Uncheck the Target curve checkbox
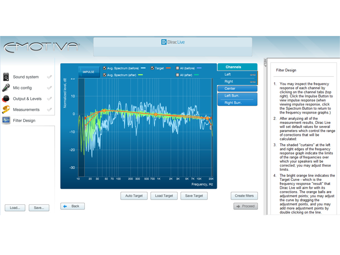 (152, 68)
